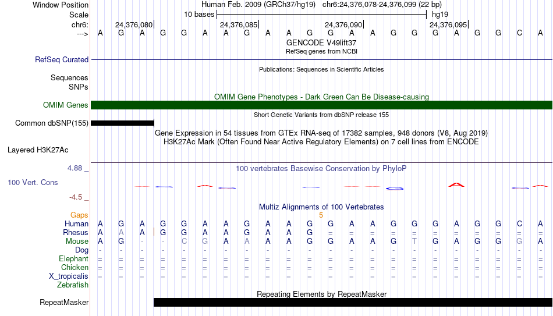Open the 100 Vert. Cons track label
This screenshot has width=553, height=316.
pyautogui.click(x=33, y=182)
